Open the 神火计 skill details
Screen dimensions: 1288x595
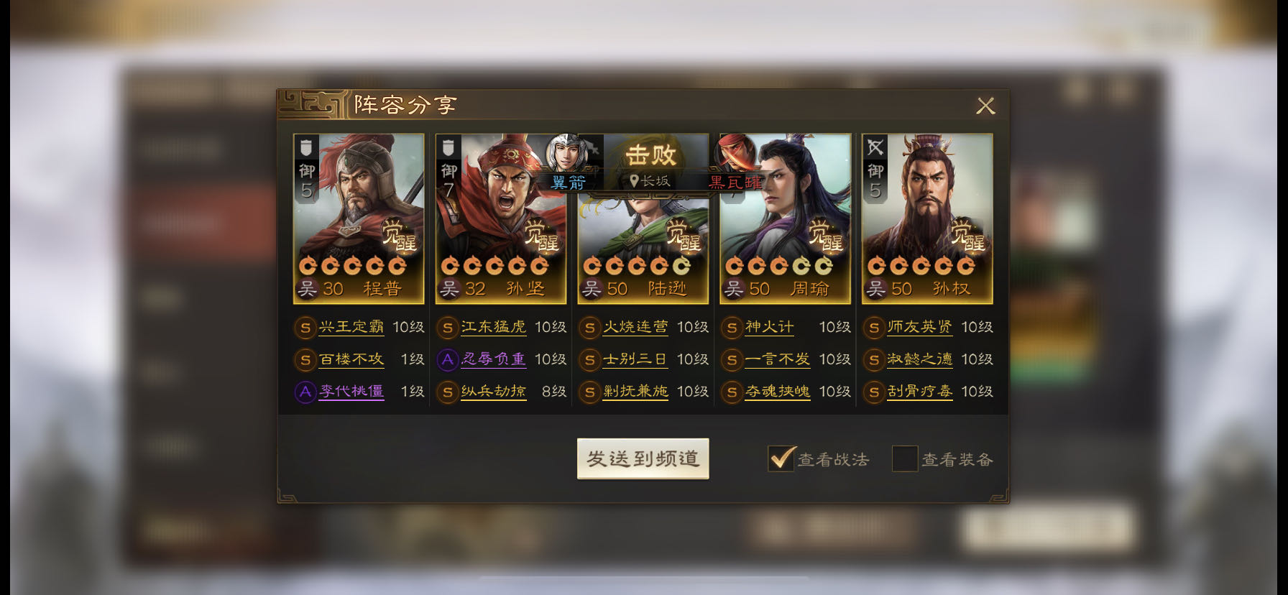tap(769, 327)
